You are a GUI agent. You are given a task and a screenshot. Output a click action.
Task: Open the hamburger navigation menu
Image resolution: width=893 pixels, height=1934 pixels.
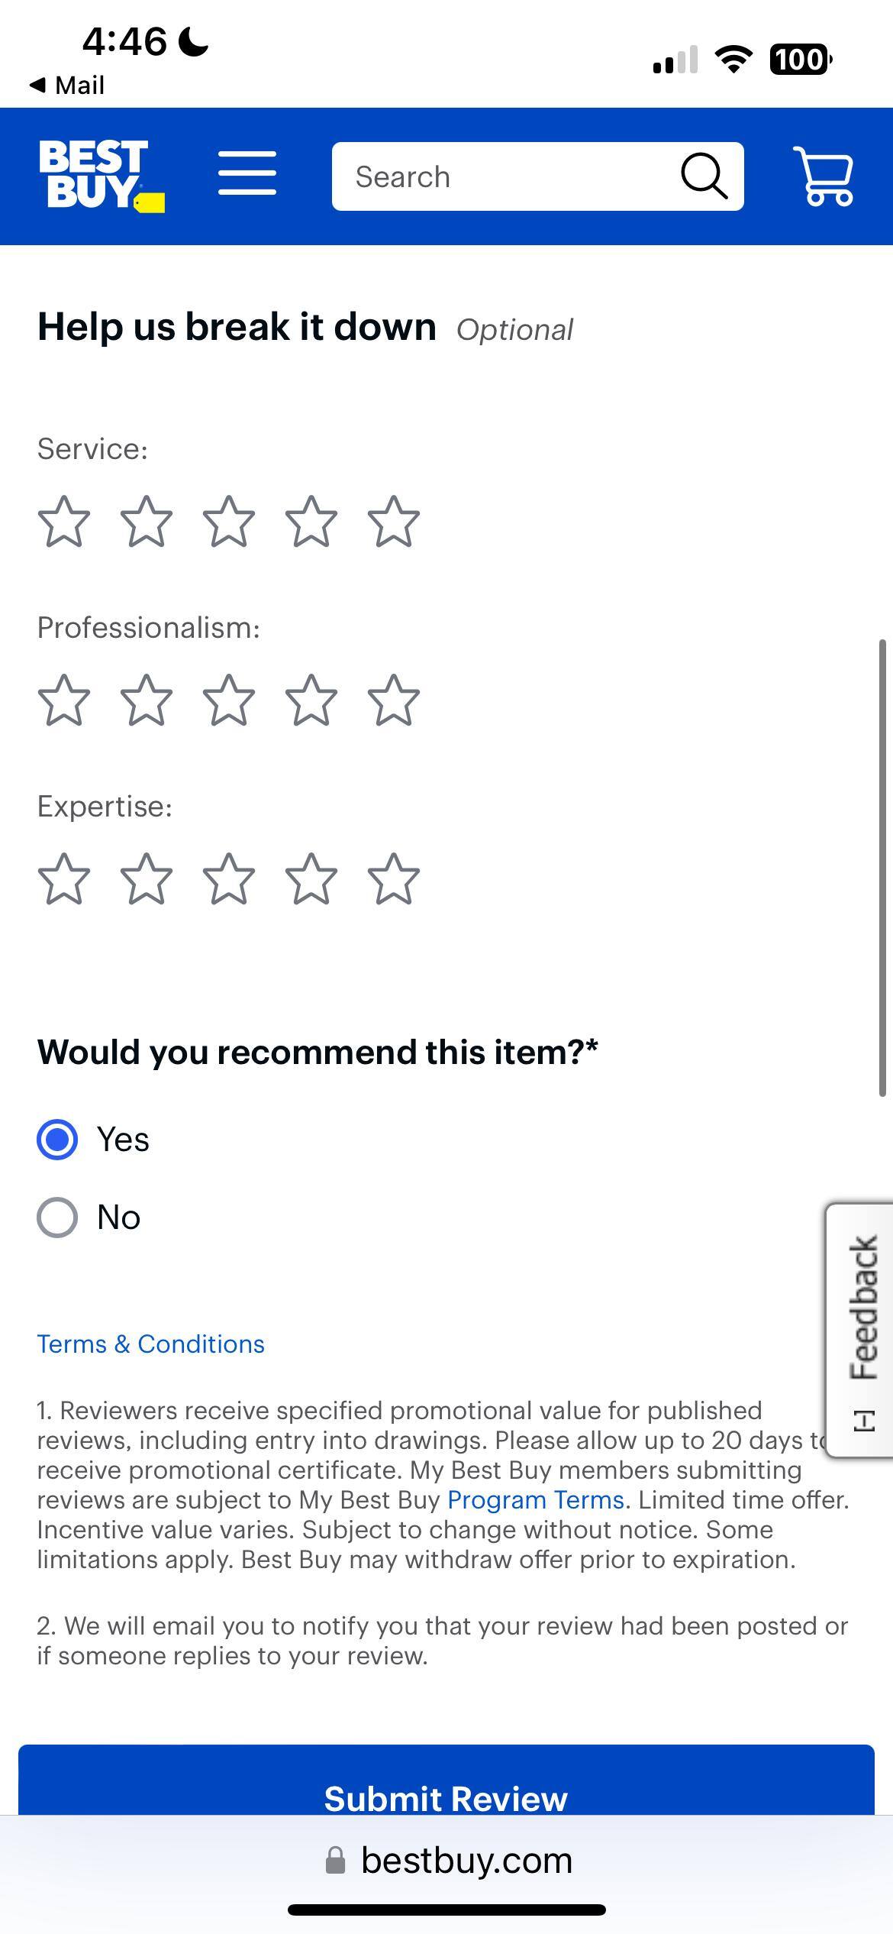[x=246, y=174]
